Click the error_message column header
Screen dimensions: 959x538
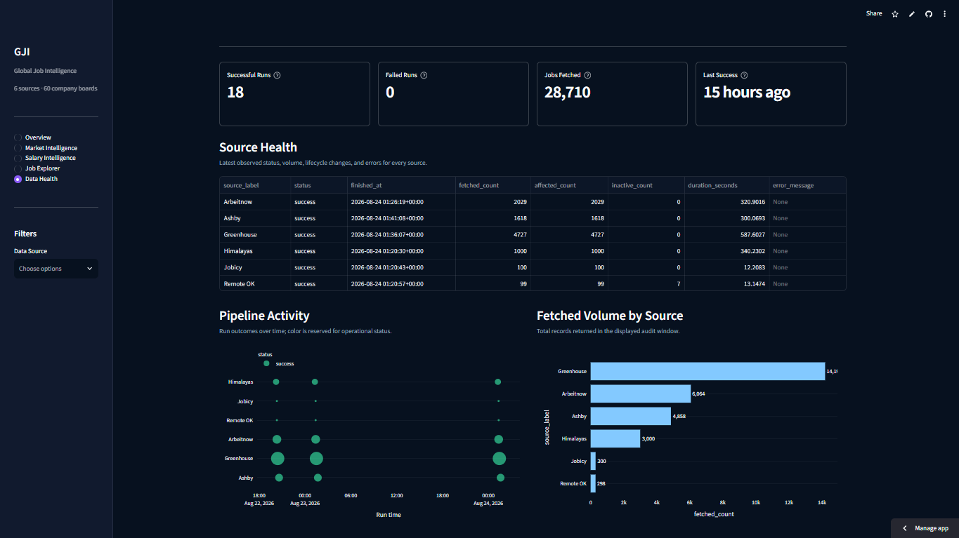pyautogui.click(x=807, y=185)
